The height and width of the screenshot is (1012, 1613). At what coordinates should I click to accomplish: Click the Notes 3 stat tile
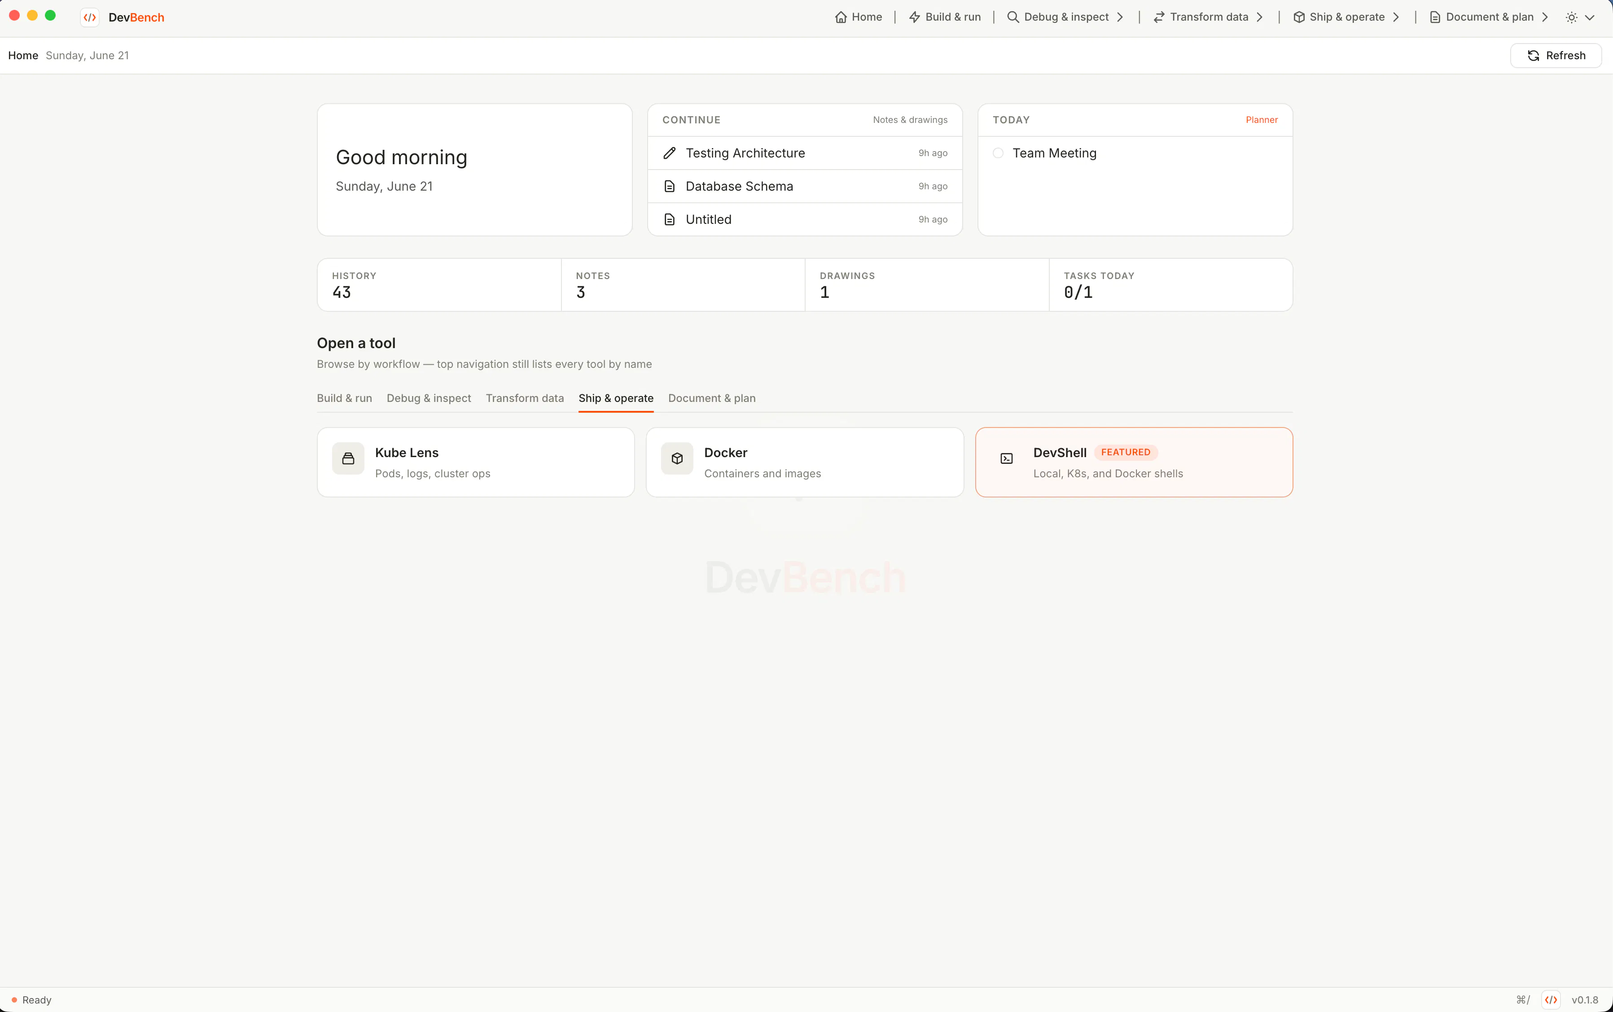(x=683, y=285)
